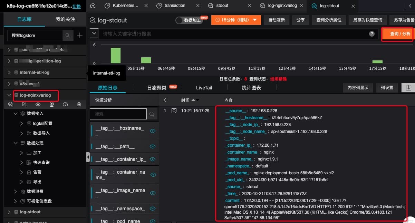
Task: Switch to the 日志库 tab
Action: pyautogui.click(x=24, y=19)
